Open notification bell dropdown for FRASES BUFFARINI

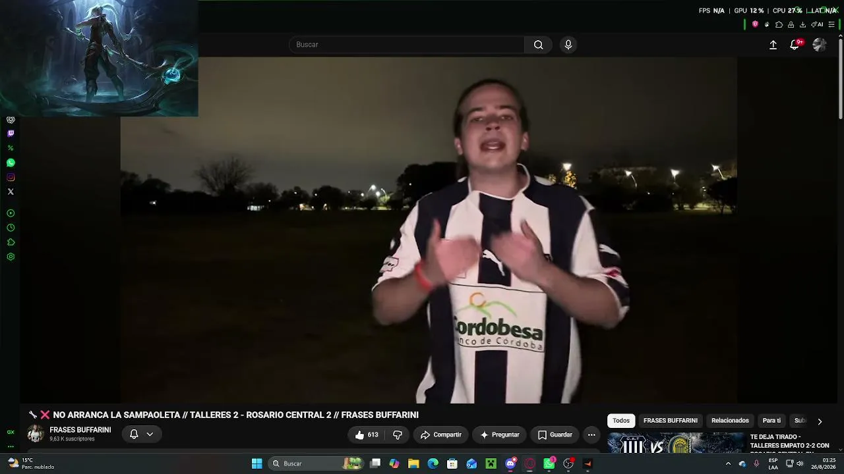[x=141, y=434]
